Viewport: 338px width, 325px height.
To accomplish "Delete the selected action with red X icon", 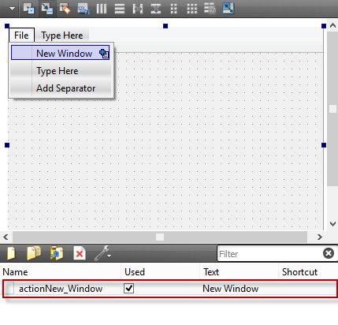I will 80,253.
